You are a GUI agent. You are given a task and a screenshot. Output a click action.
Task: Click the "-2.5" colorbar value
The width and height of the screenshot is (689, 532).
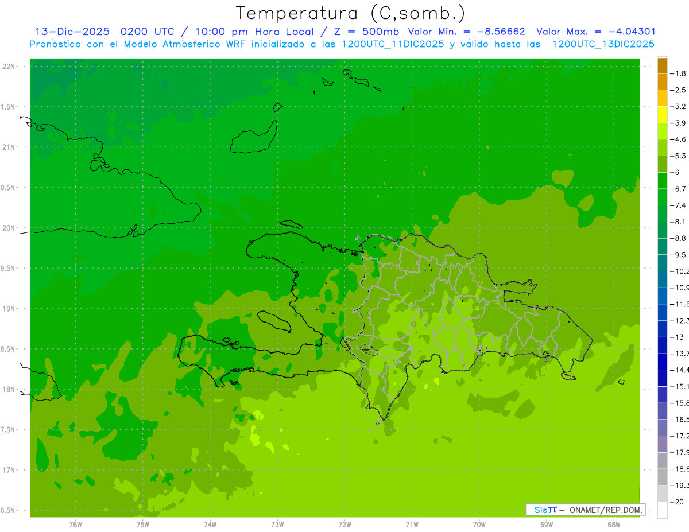point(678,90)
